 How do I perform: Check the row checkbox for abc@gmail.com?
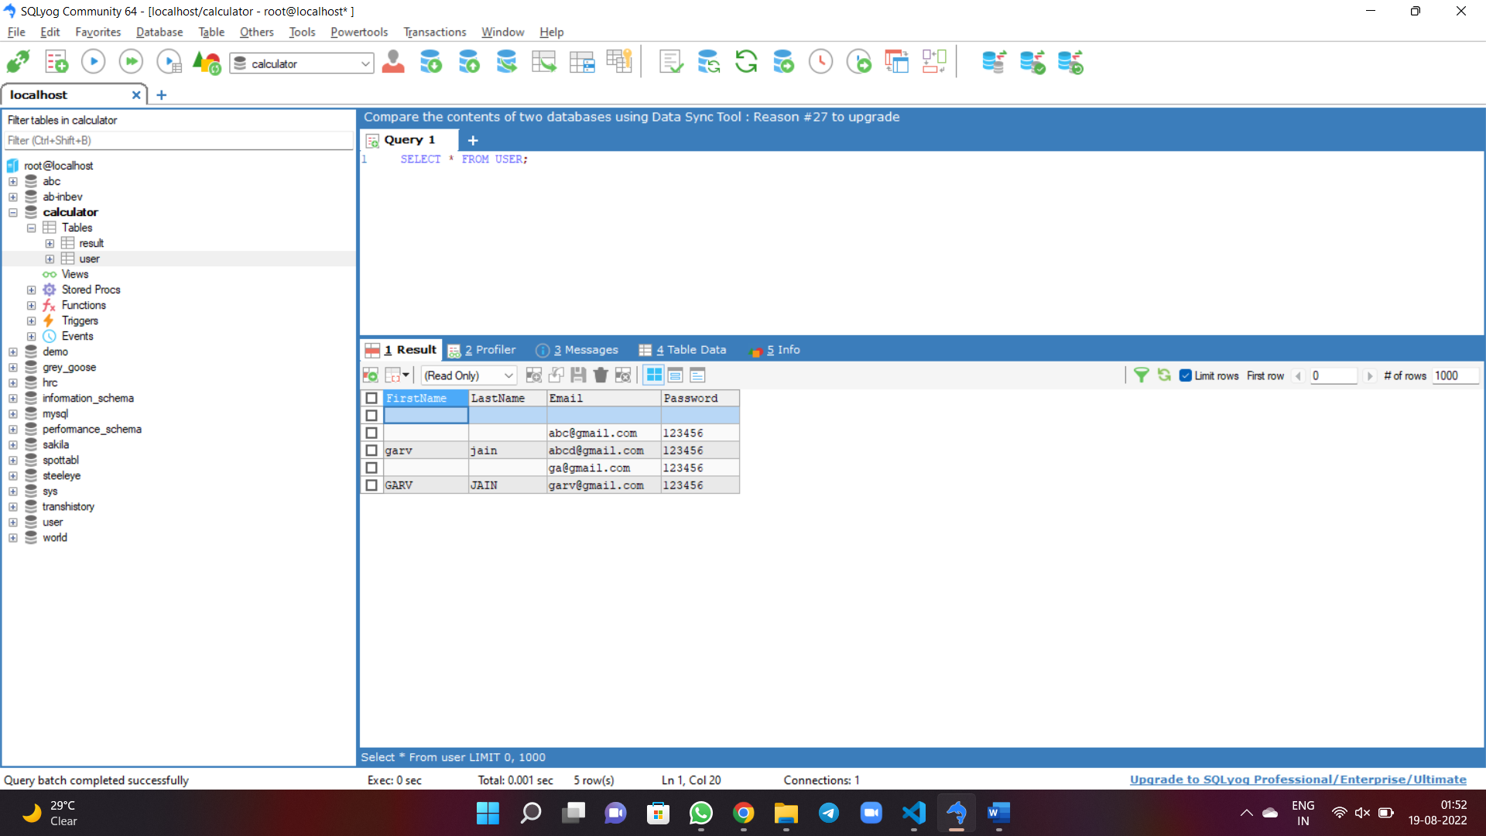[x=371, y=433]
